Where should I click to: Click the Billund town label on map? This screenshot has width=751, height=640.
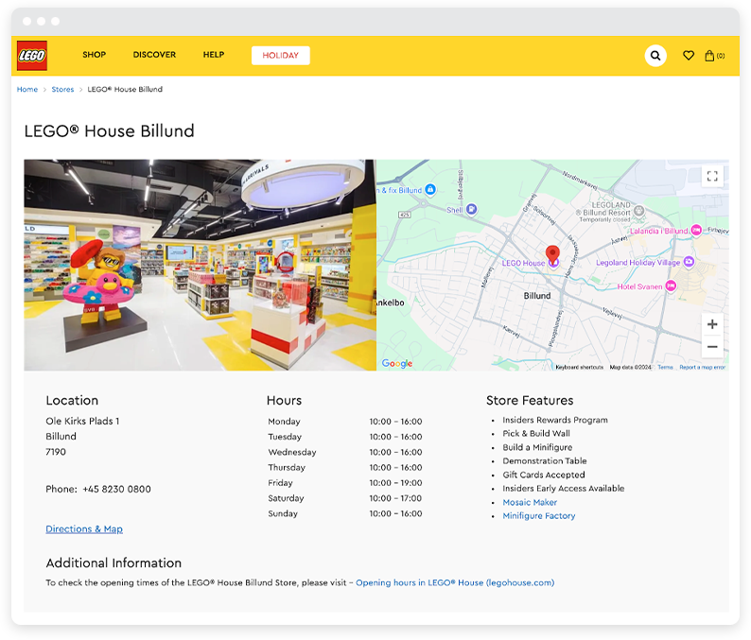pyautogui.click(x=537, y=296)
